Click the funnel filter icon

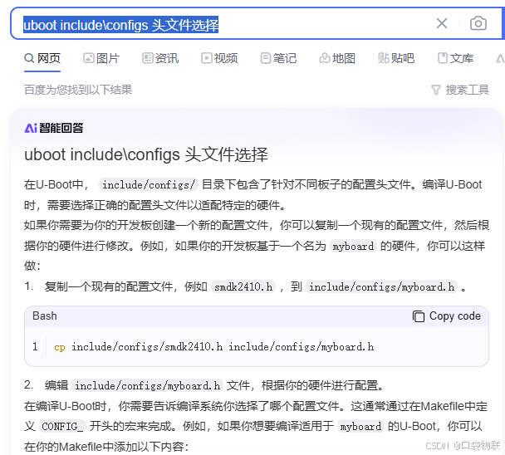[435, 91]
